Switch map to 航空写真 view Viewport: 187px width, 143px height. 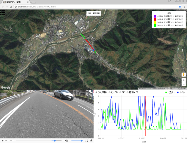96,13
